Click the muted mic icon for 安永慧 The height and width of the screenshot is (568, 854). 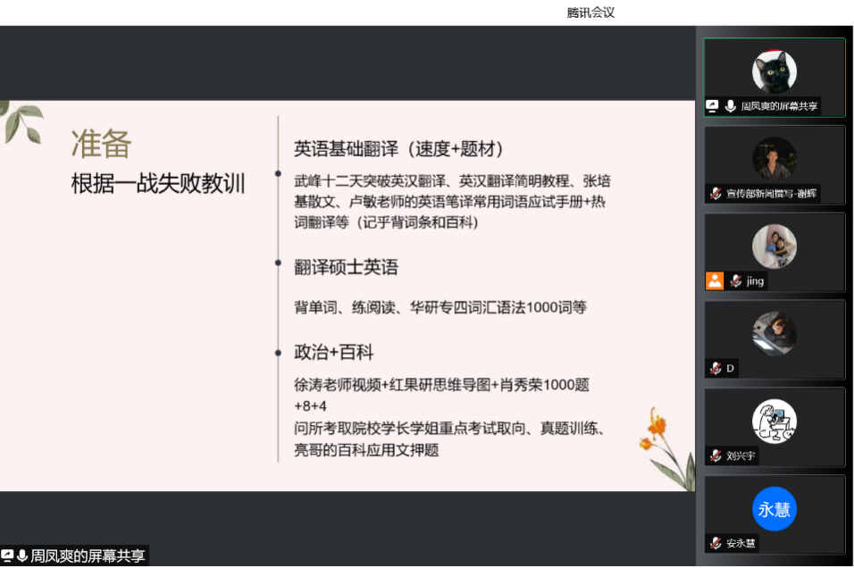click(x=716, y=543)
